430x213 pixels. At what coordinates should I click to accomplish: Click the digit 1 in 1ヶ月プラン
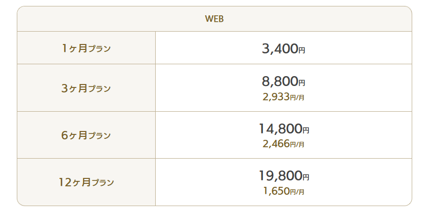[x=64, y=48]
